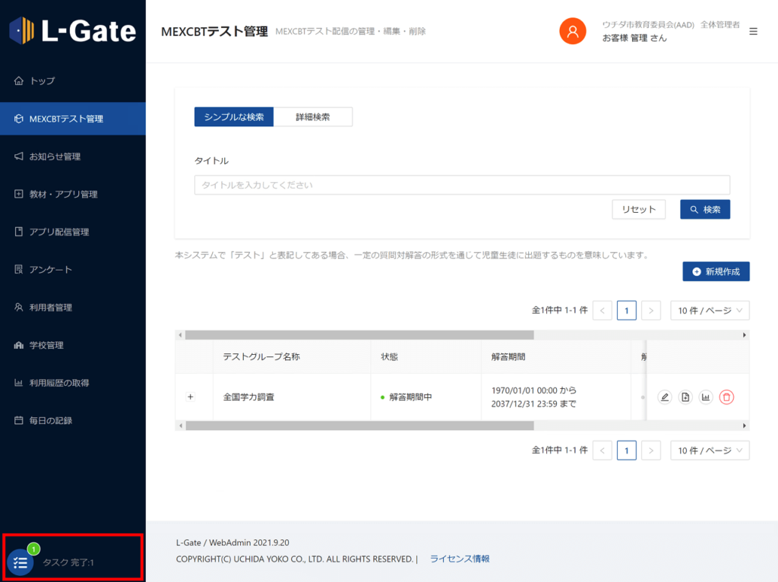Click megaphone icon beside お知らせ管理
778x582 pixels.
tap(19, 156)
